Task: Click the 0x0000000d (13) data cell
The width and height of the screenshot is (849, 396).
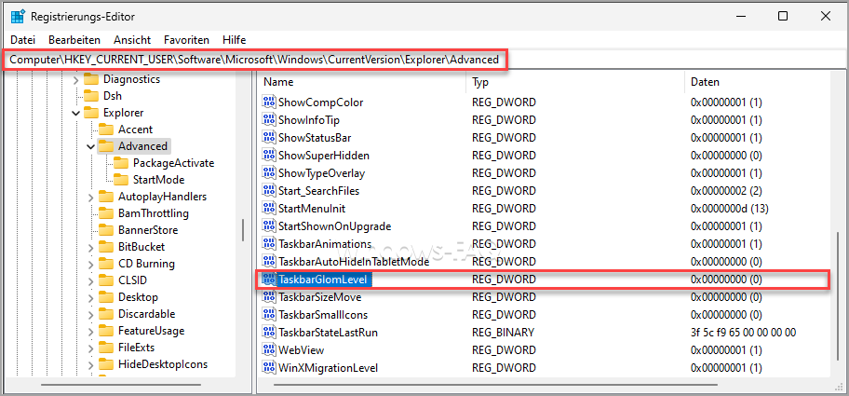Action: 729,208
